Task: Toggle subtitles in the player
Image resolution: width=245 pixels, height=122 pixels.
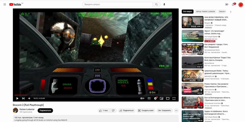Action: pos(149,98)
